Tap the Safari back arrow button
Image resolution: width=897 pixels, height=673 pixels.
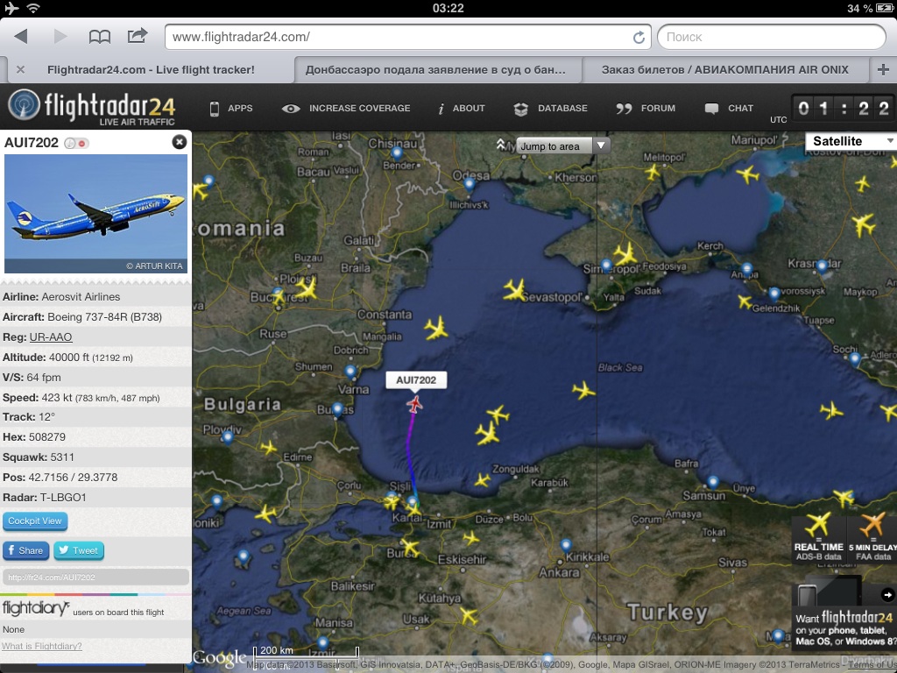tap(21, 37)
